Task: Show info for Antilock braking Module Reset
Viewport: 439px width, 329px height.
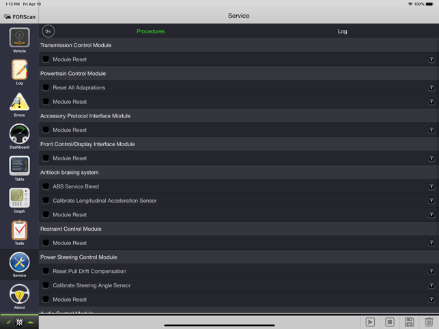Action: point(431,215)
